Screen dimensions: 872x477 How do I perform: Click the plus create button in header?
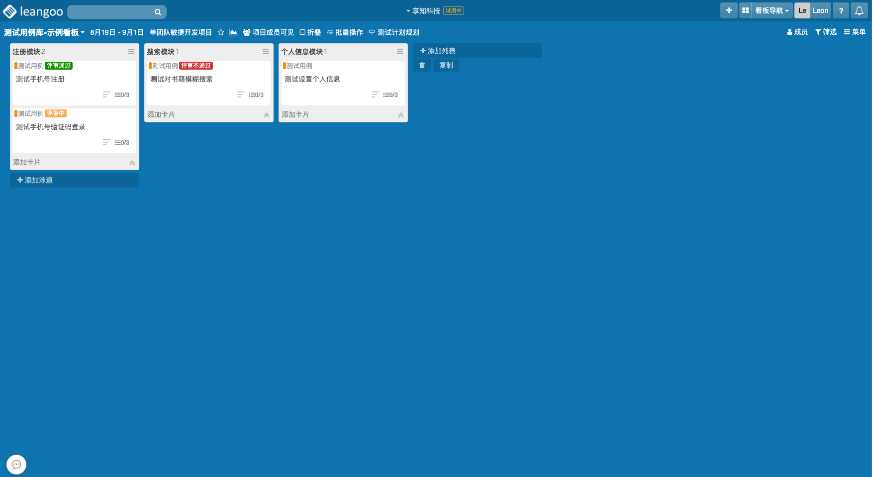729,10
